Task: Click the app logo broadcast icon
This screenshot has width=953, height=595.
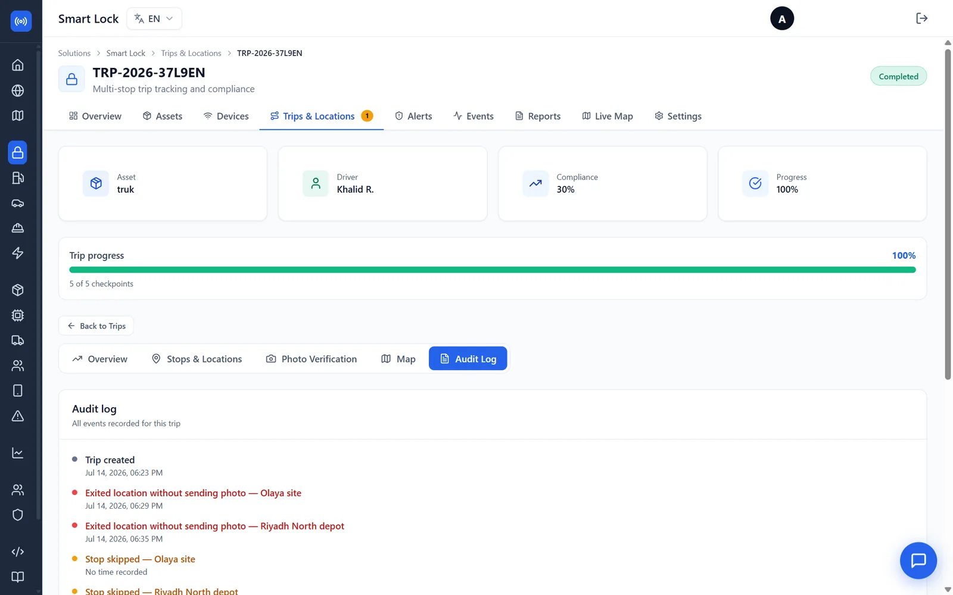Action: click(x=21, y=21)
